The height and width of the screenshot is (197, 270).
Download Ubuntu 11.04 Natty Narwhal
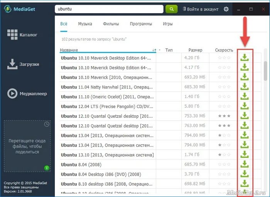click(x=245, y=87)
